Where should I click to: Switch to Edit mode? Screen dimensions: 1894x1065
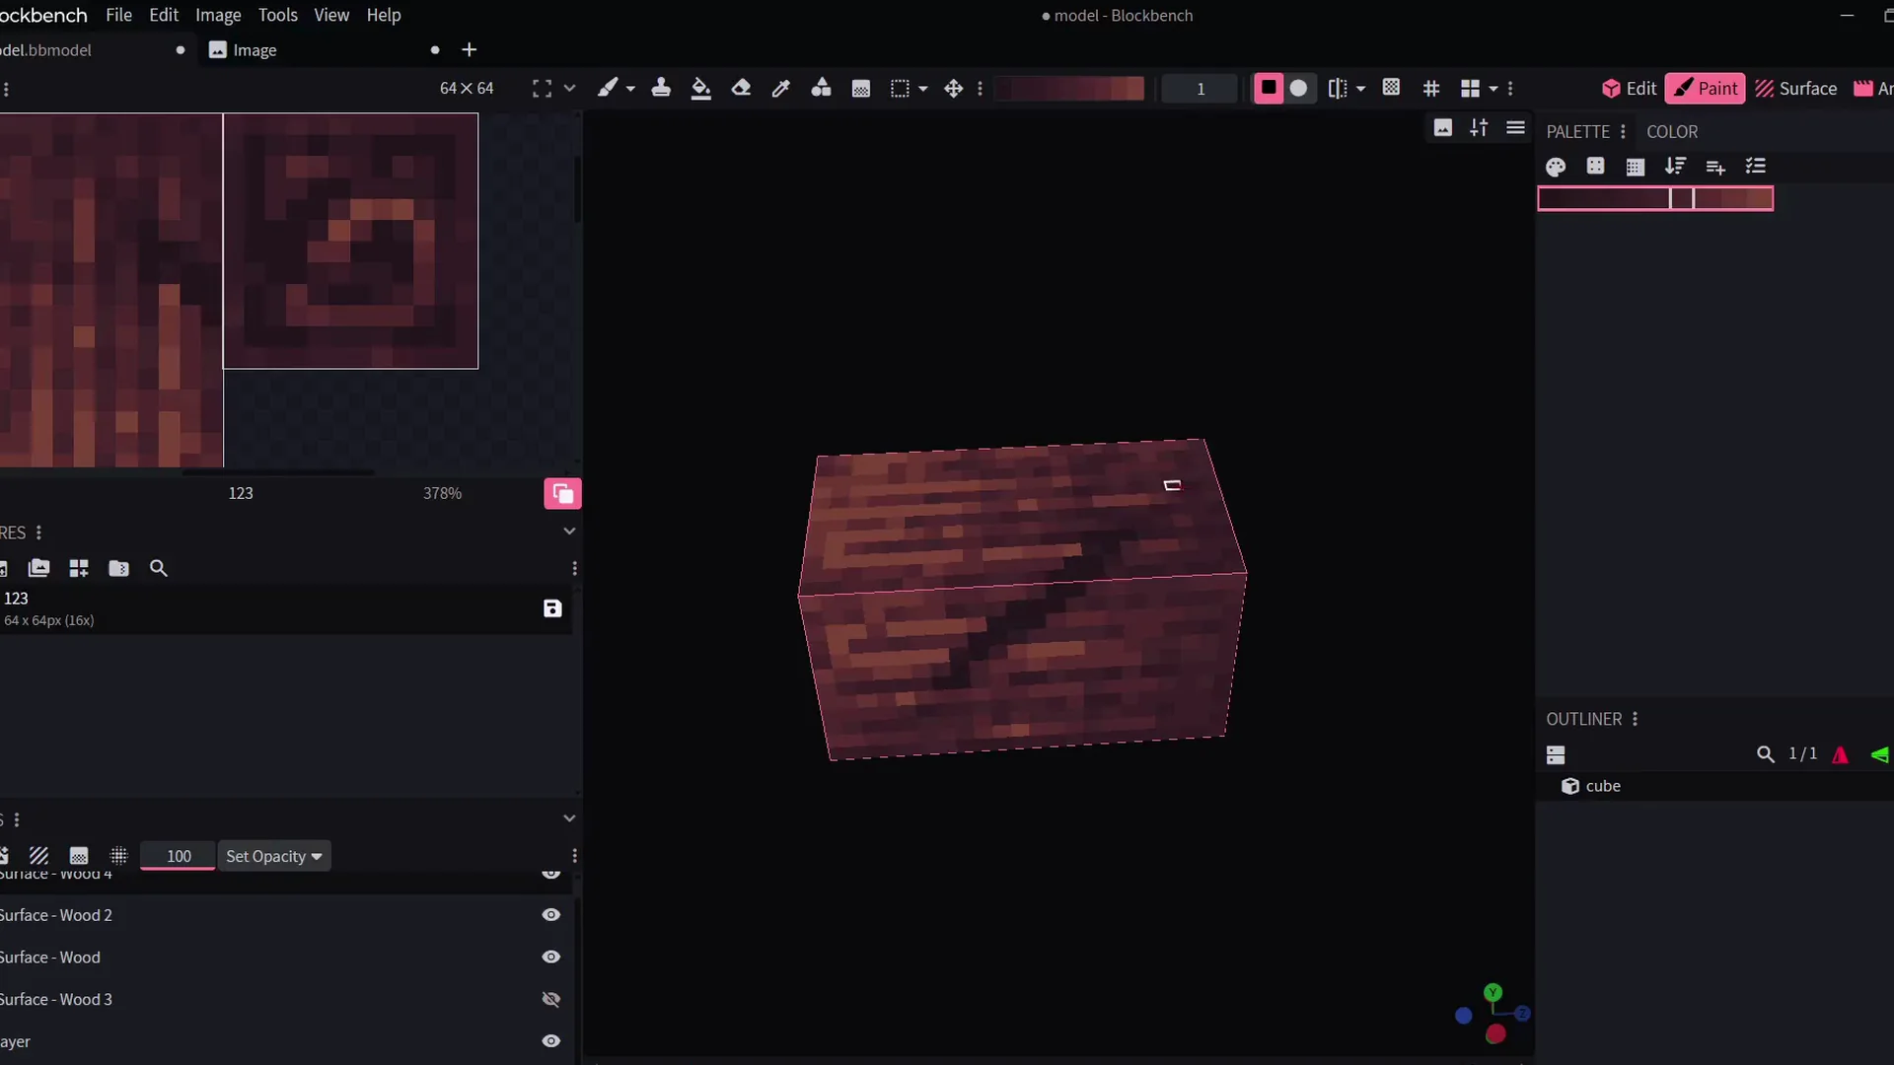coord(1629,89)
